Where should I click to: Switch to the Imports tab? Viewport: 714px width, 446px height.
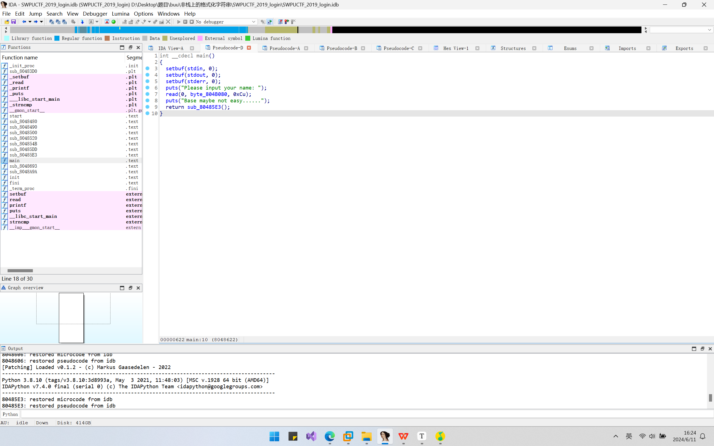[x=627, y=48]
